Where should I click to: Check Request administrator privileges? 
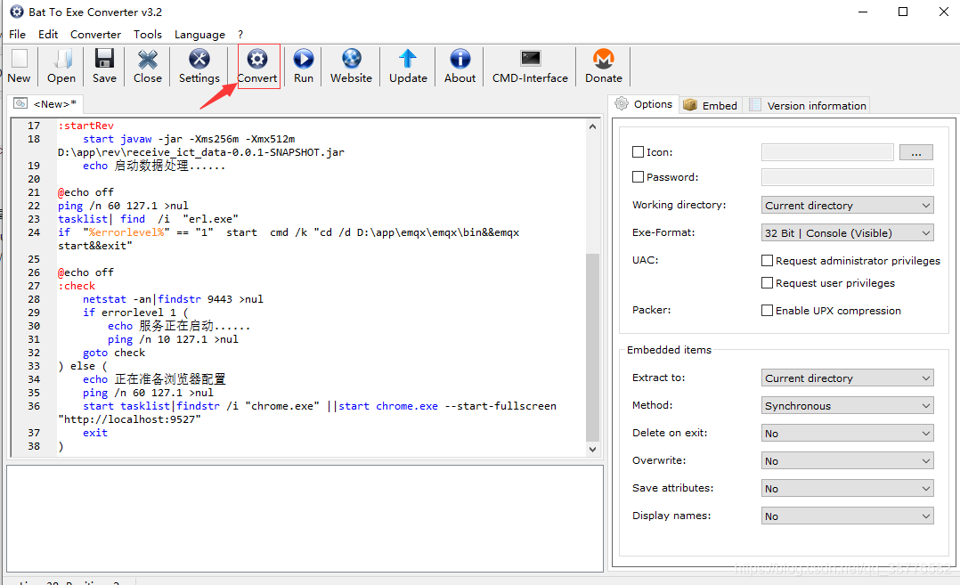pos(767,261)
